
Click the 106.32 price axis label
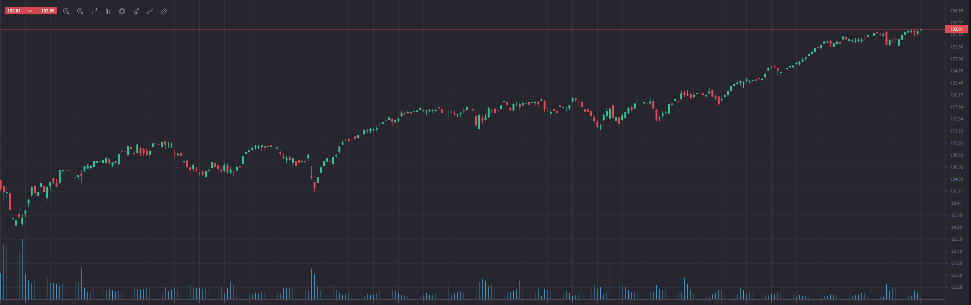click(956, 167)
